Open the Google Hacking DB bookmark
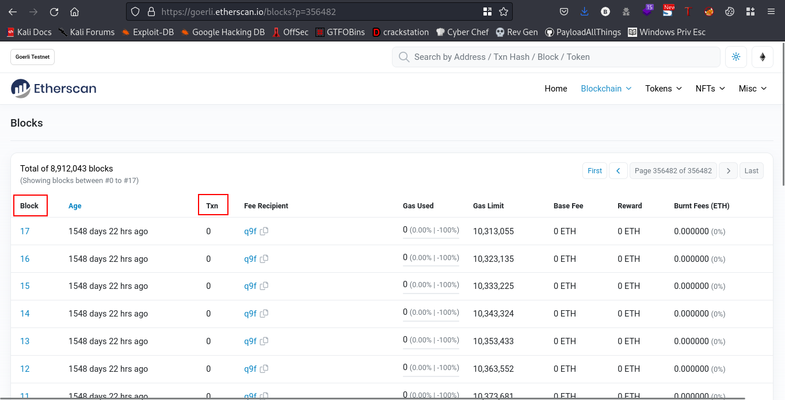Image resolution: width=785 pixels, height=400 pixels. [x=223, y=32]
